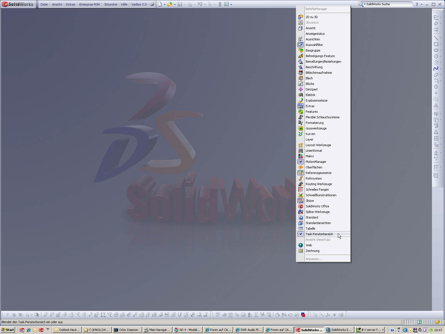Select the Rectangle sketch tool
445x334 pixels.
[x=436, y=44]
